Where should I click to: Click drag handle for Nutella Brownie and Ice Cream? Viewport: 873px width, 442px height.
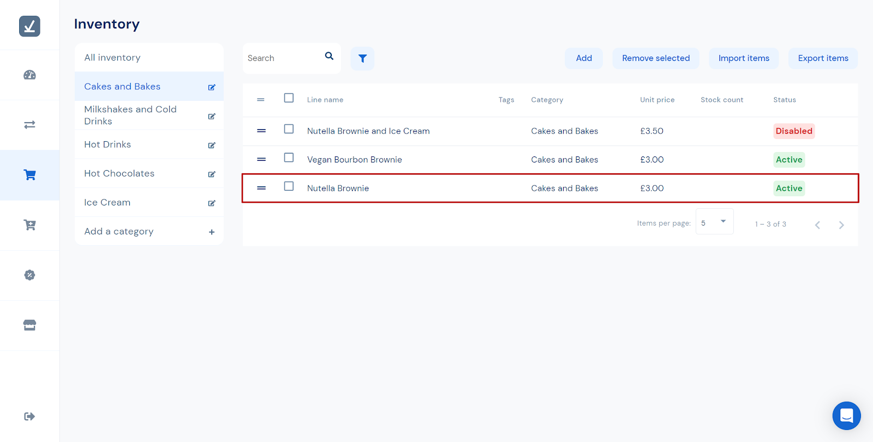(261, 131)
